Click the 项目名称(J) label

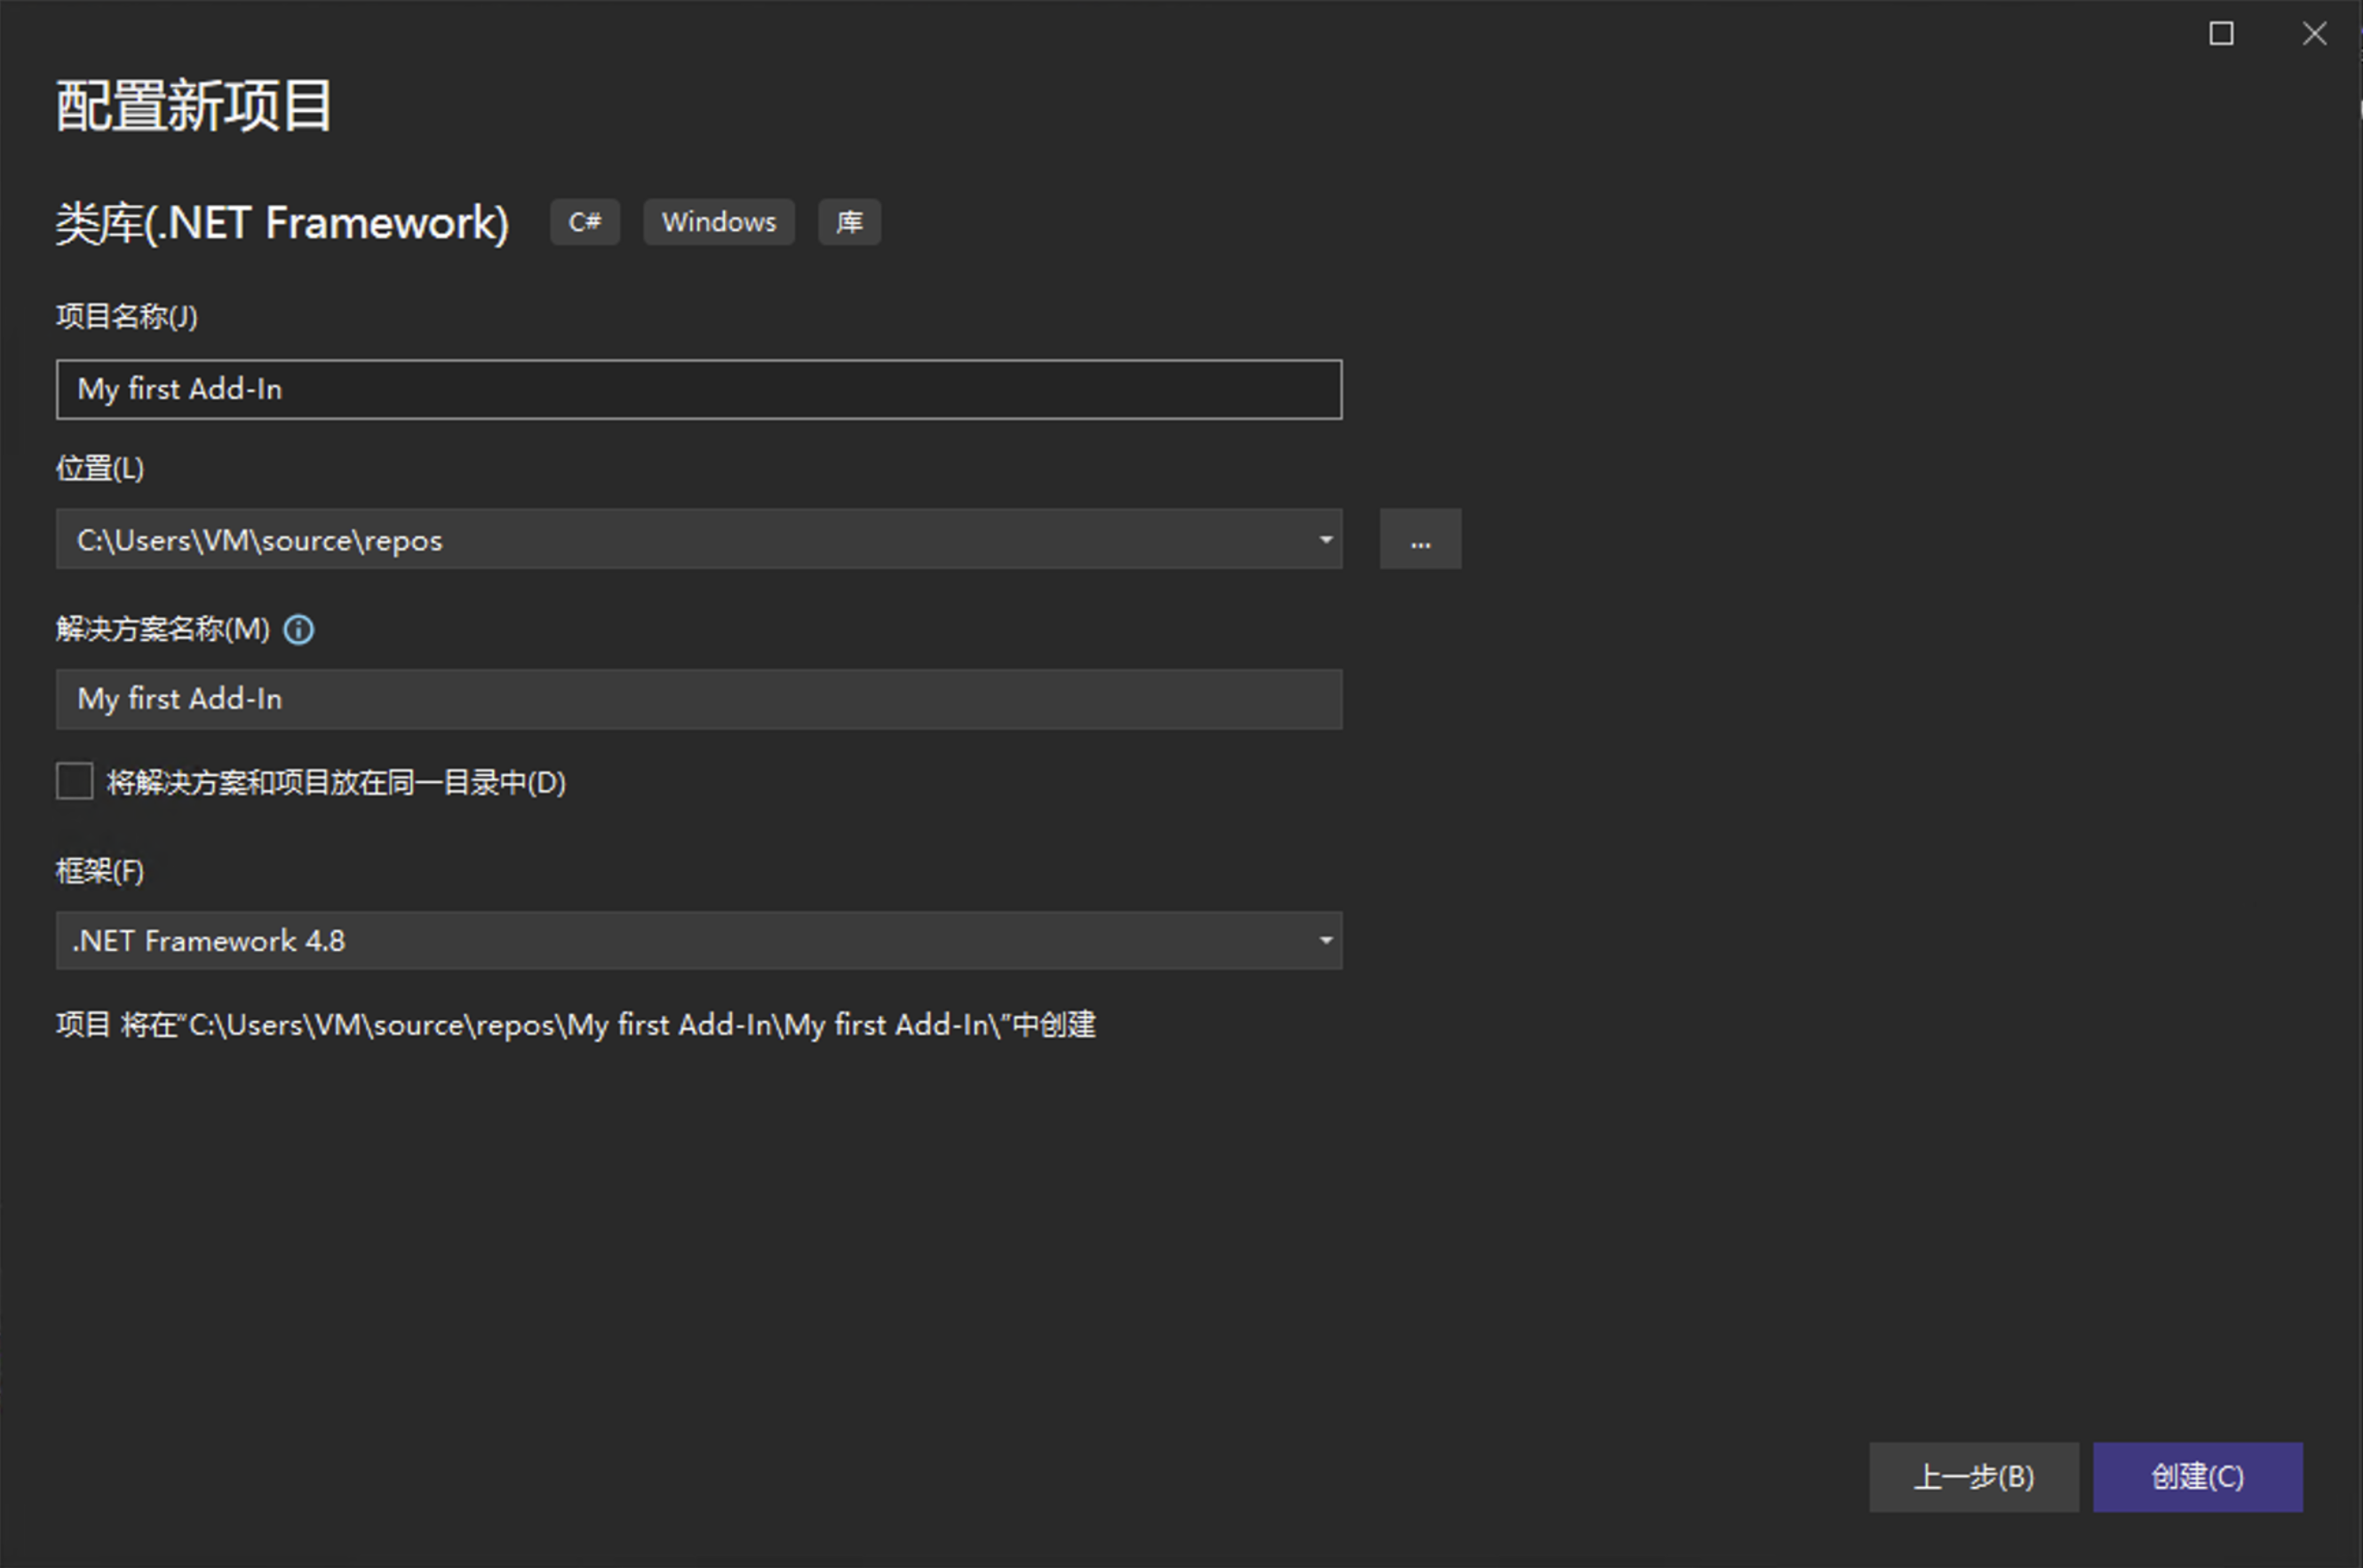pos(127,317)
